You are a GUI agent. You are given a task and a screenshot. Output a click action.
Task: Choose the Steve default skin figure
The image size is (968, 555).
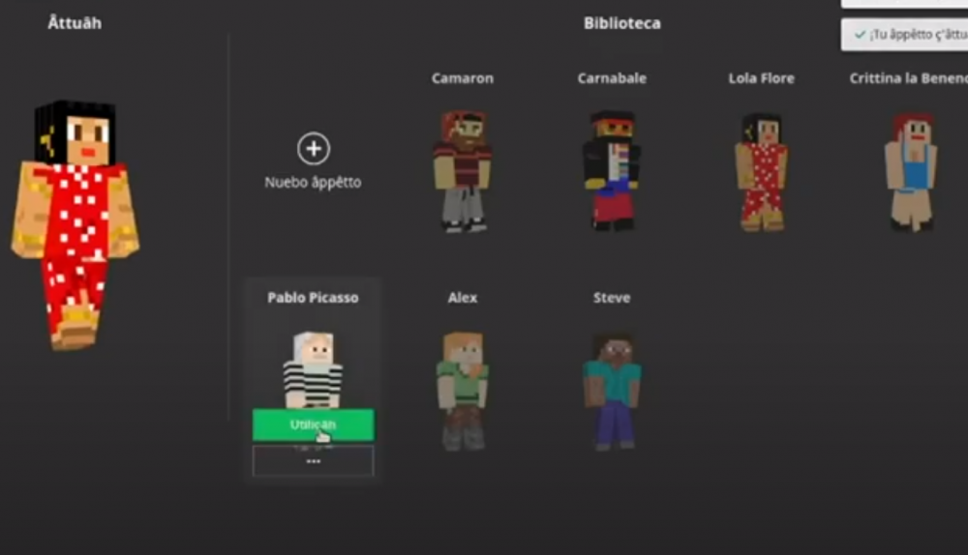(x=611, y=390)
